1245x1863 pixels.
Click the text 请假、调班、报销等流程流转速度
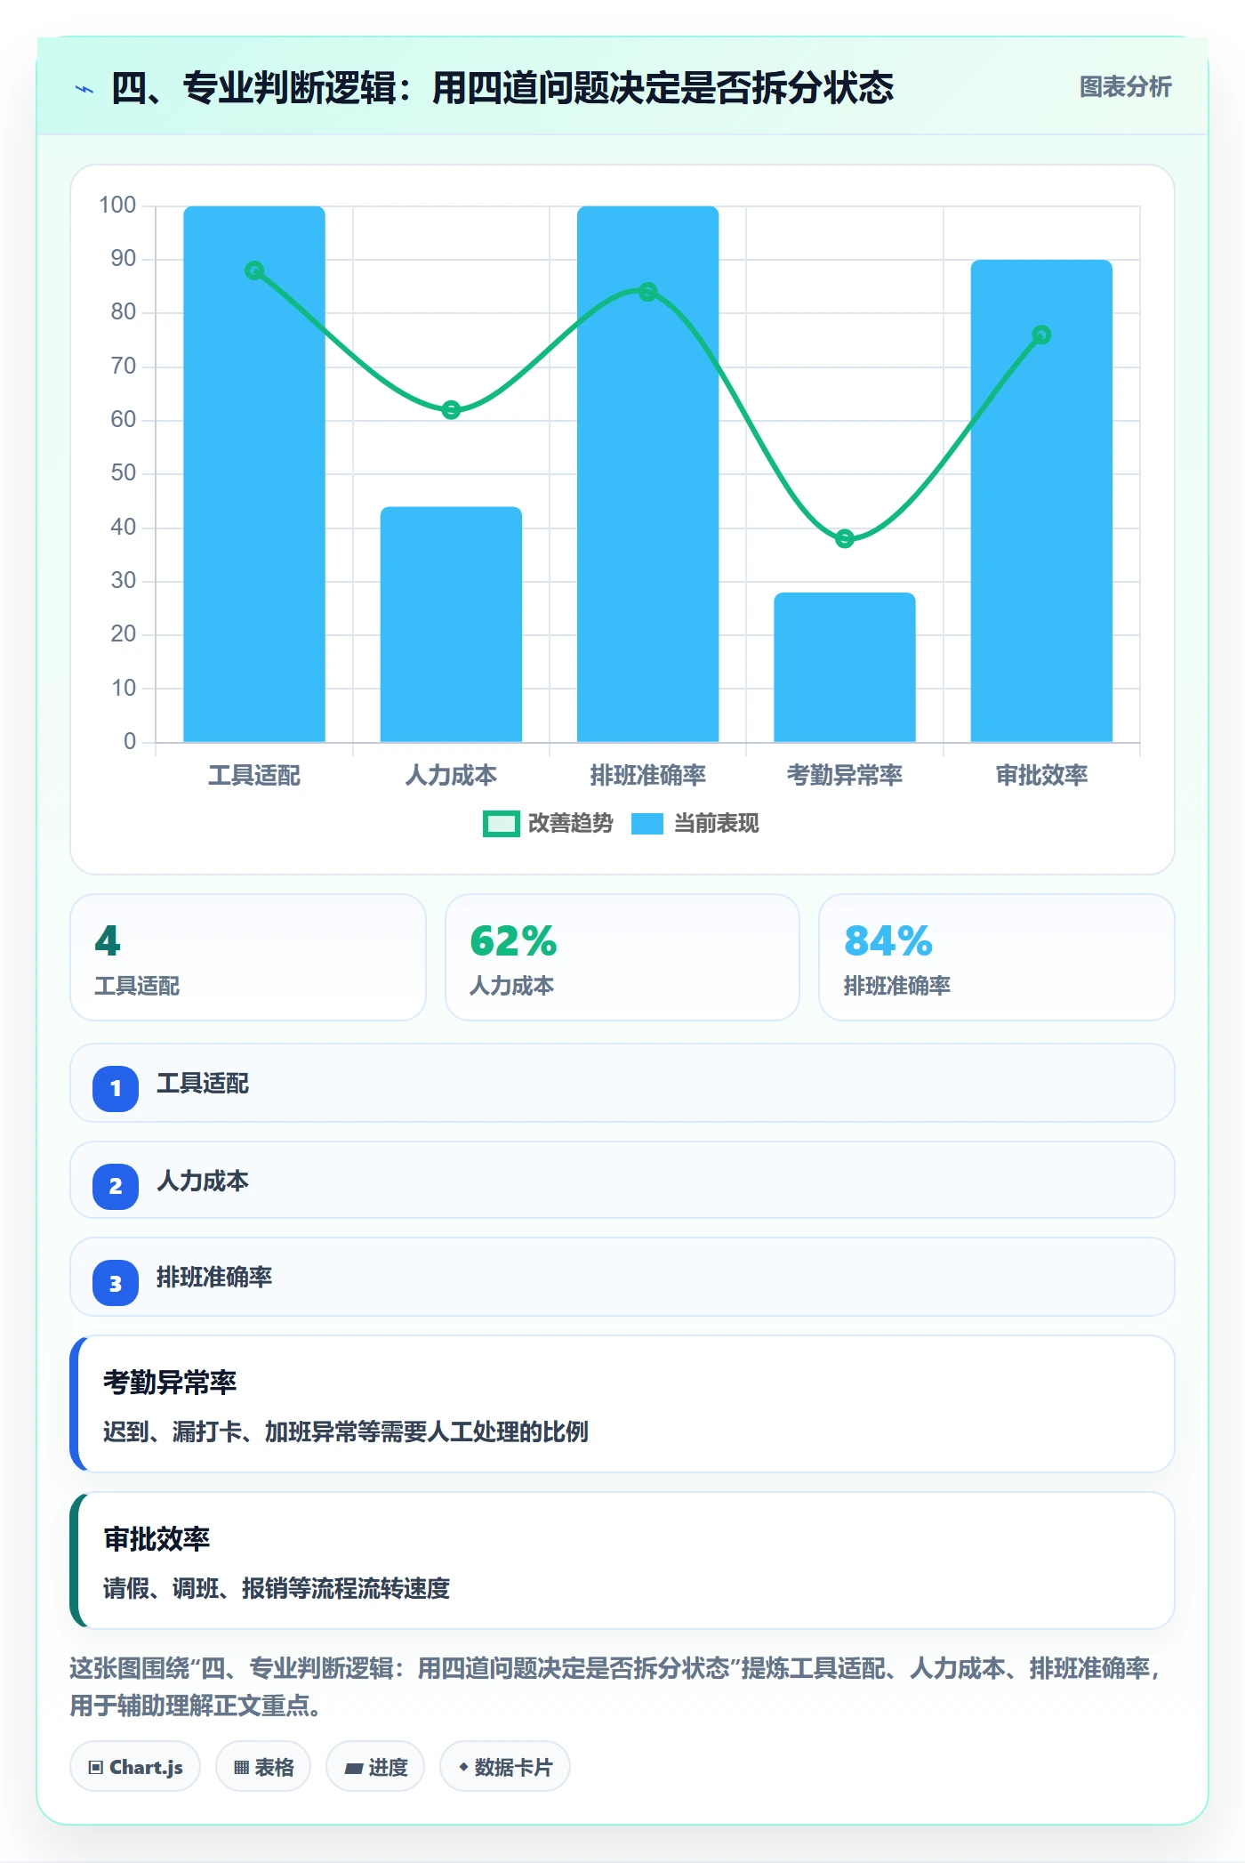point(277,1589)
